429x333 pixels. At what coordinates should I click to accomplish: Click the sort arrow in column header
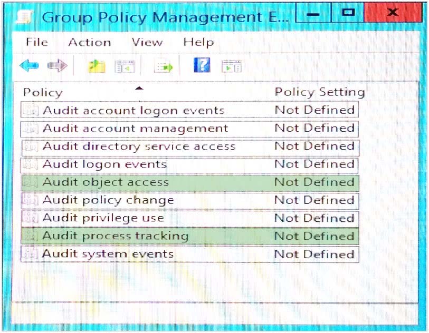tap(139, 88)
